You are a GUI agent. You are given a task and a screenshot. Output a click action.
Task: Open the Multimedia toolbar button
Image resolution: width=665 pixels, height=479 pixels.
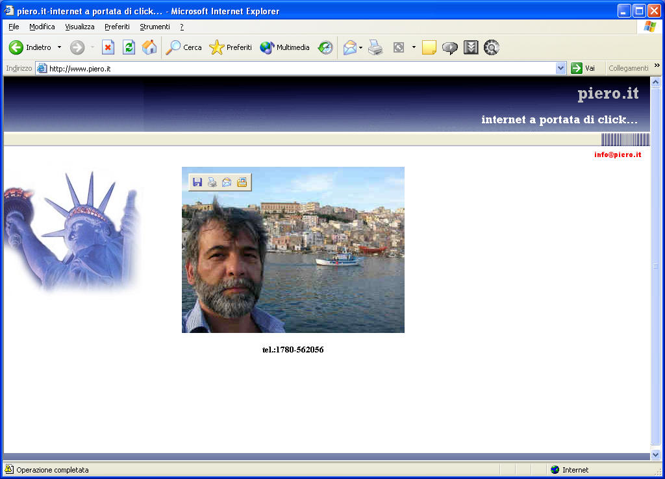coord(284,47)
